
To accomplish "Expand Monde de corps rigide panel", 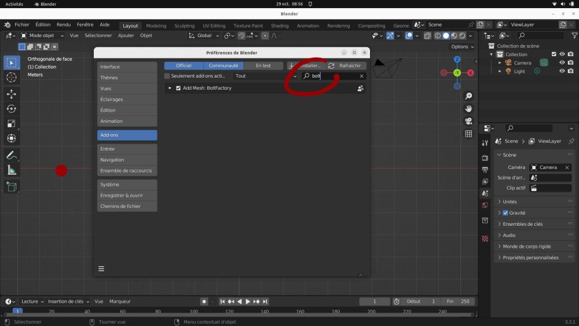I will [x=534, y=247].
